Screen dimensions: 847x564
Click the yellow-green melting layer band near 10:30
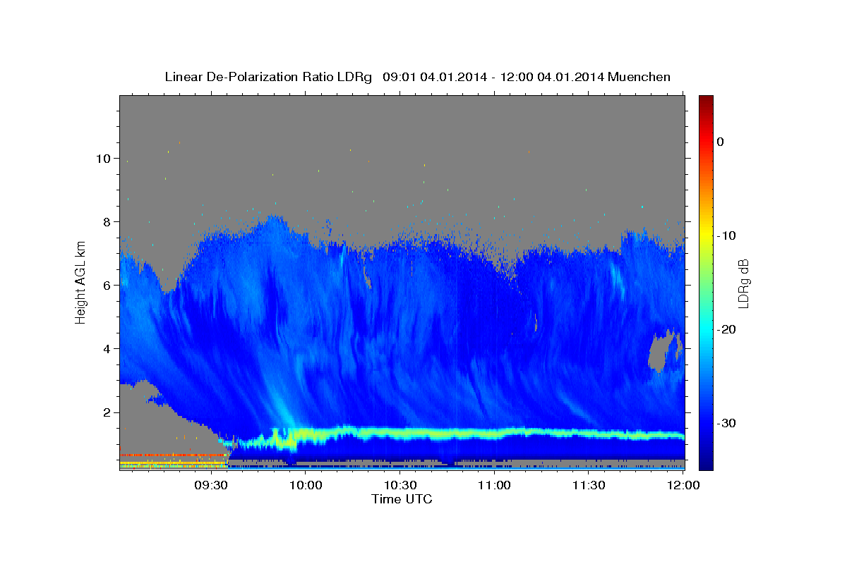pos(400,433)
